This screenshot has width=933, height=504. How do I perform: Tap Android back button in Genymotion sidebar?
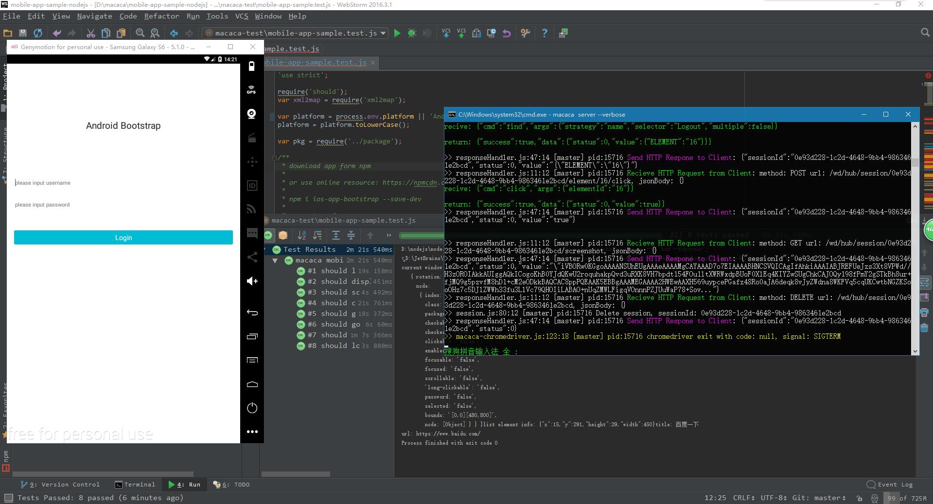point(252,313)
